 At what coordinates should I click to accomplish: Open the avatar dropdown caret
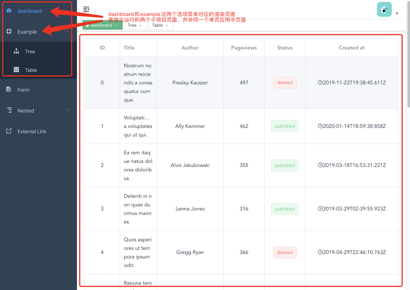coord(397,13)
